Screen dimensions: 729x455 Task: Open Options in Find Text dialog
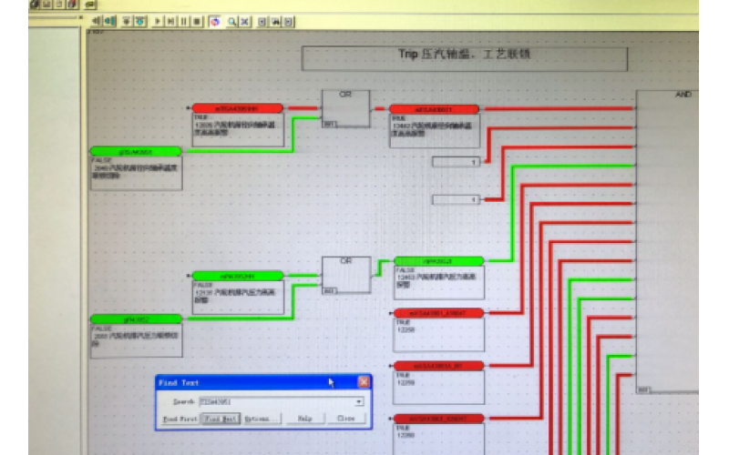(262, 419)
